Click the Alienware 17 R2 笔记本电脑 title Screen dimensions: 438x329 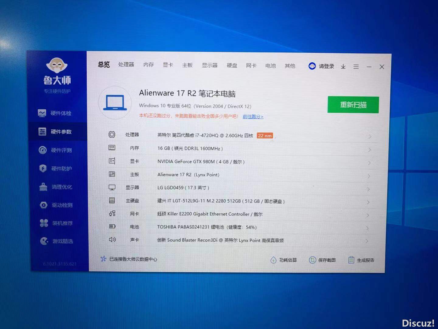pyautogui.click(x=187, y=93)
